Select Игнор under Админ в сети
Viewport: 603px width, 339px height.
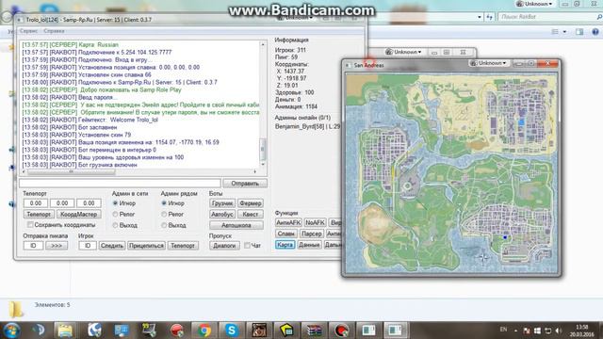click(x=115, y=203)
